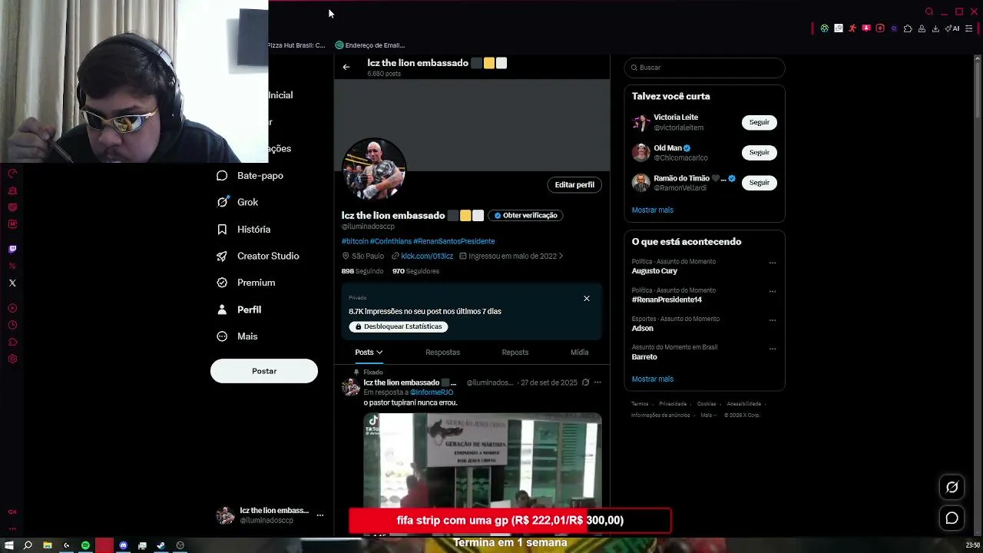Open Twitch in the Opera GX sidebar

point(12,249)
